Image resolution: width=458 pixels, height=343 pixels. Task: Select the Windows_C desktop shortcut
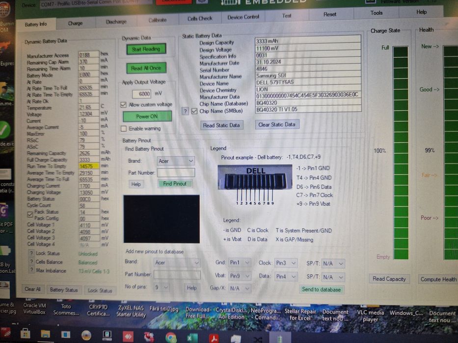406,313
